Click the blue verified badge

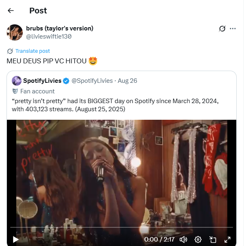pos(65,80)
